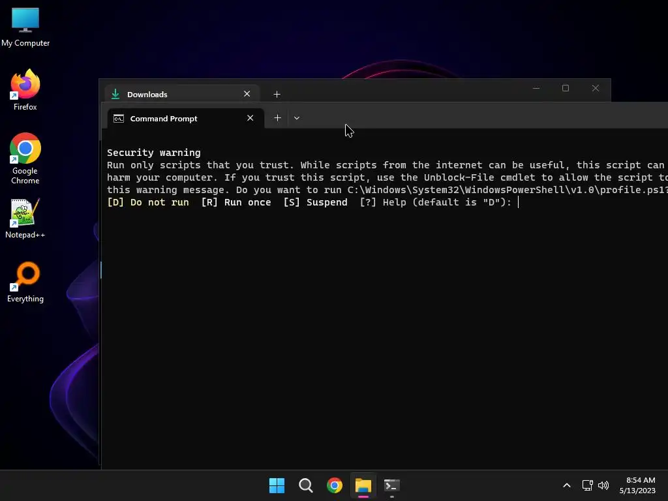Show hidden system tray icons

coord(567,485)
